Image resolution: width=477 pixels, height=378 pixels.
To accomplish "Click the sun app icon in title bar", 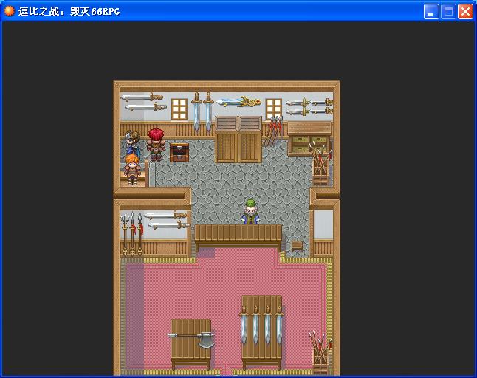I will [9, 11].
